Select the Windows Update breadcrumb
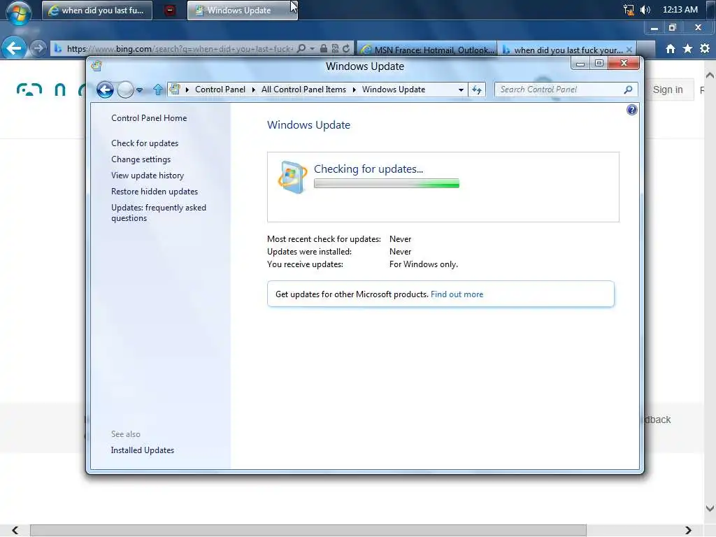This screenshot has width=716, height=537. tap(394, 89)
